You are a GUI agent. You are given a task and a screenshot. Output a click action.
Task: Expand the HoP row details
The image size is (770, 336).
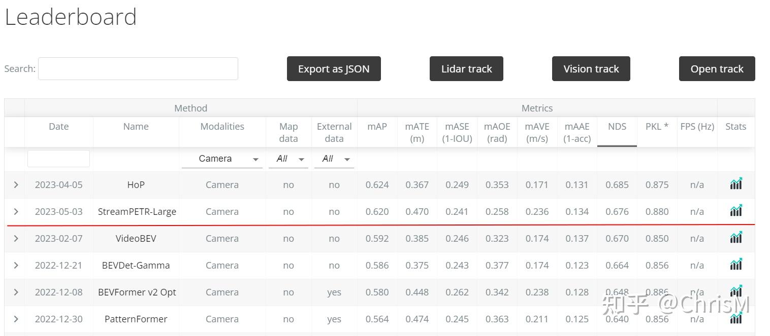point(16,185)
